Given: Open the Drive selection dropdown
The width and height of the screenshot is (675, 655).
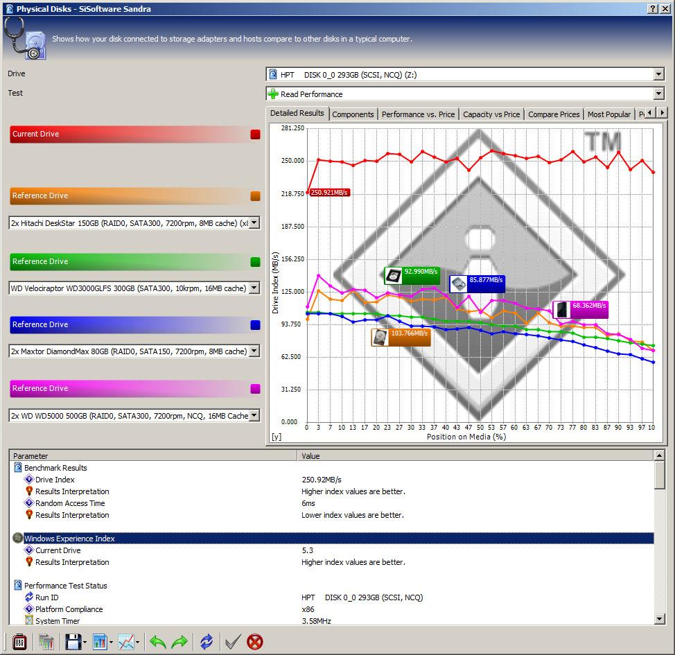Looking at the screenshot, I should point(658,74).
